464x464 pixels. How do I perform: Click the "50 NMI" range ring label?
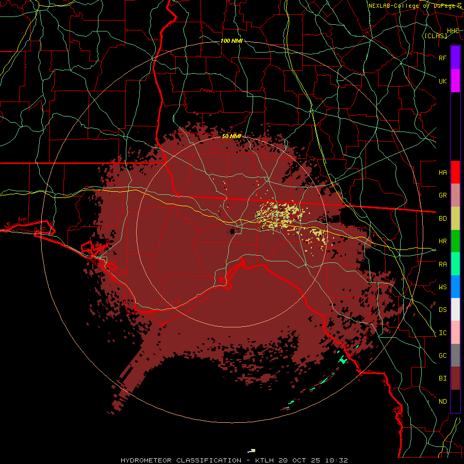231,136
